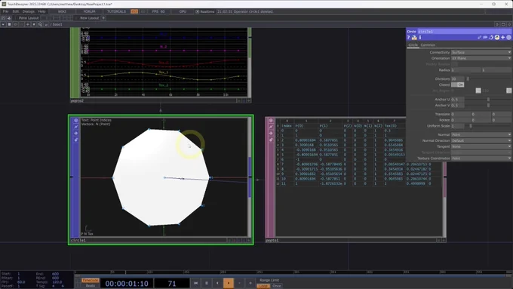Open the Edit menu
The image size is (513, 289).
tap(15, 11)
